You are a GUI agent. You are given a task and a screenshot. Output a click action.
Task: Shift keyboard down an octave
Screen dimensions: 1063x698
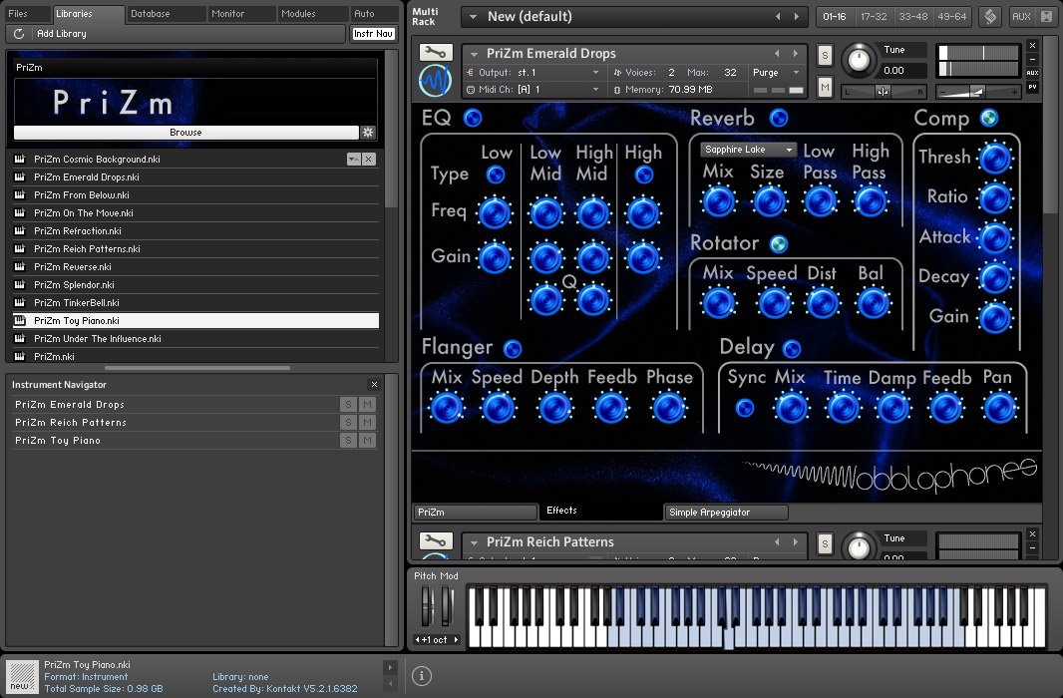point(418,640)
